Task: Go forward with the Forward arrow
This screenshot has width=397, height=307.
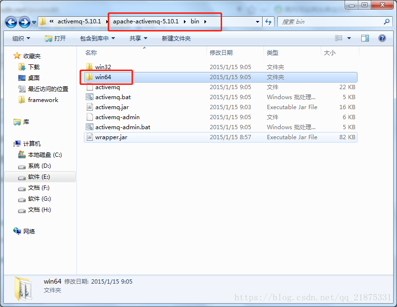Action: pos(25,22)
